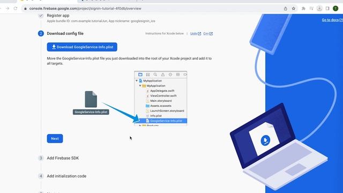Screen dimensions: 343x193
Task: Click the GoogleService-Info.plist file illustration icon
Action: [91, 99]
